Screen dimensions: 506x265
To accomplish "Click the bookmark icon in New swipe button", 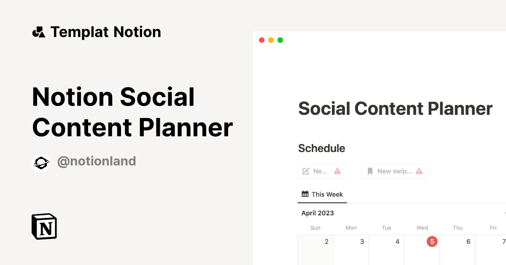I will tap(370, 171).
